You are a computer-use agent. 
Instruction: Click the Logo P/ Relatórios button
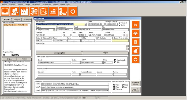tap(136, 90)
